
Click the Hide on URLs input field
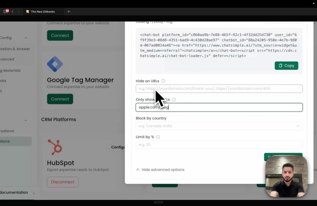[219, 89]
